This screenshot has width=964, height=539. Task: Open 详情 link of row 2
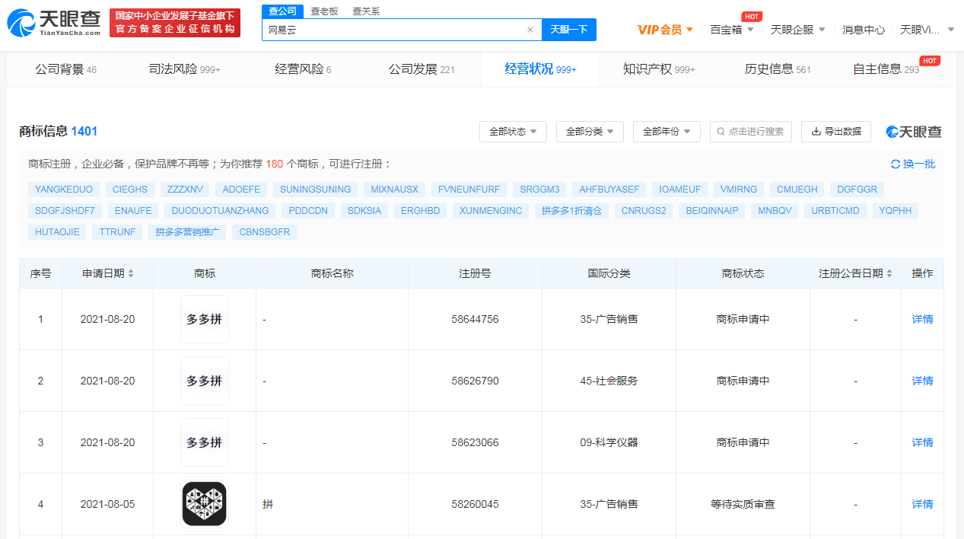click(x=921, y=381)
